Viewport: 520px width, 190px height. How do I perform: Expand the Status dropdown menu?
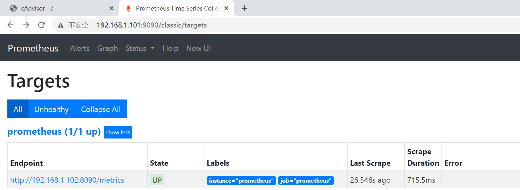tap(140, 48)
